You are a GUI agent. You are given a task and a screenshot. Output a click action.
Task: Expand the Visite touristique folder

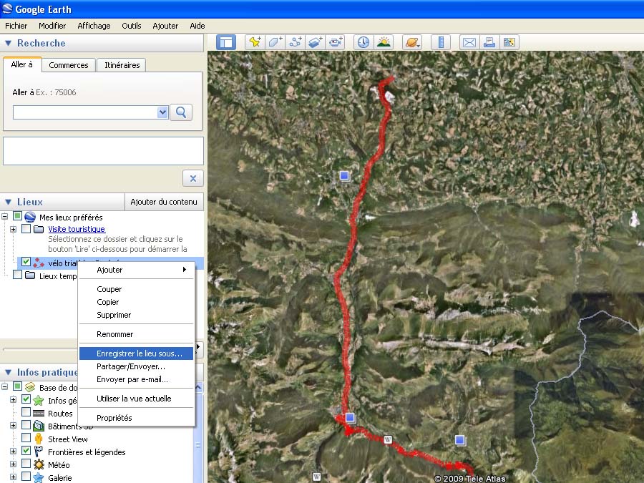tap(14, 229)
